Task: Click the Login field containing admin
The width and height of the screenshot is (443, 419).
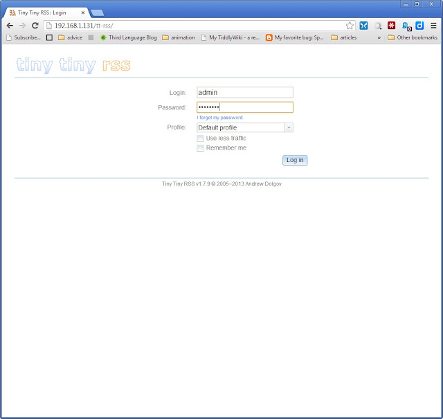Action: 245,92
